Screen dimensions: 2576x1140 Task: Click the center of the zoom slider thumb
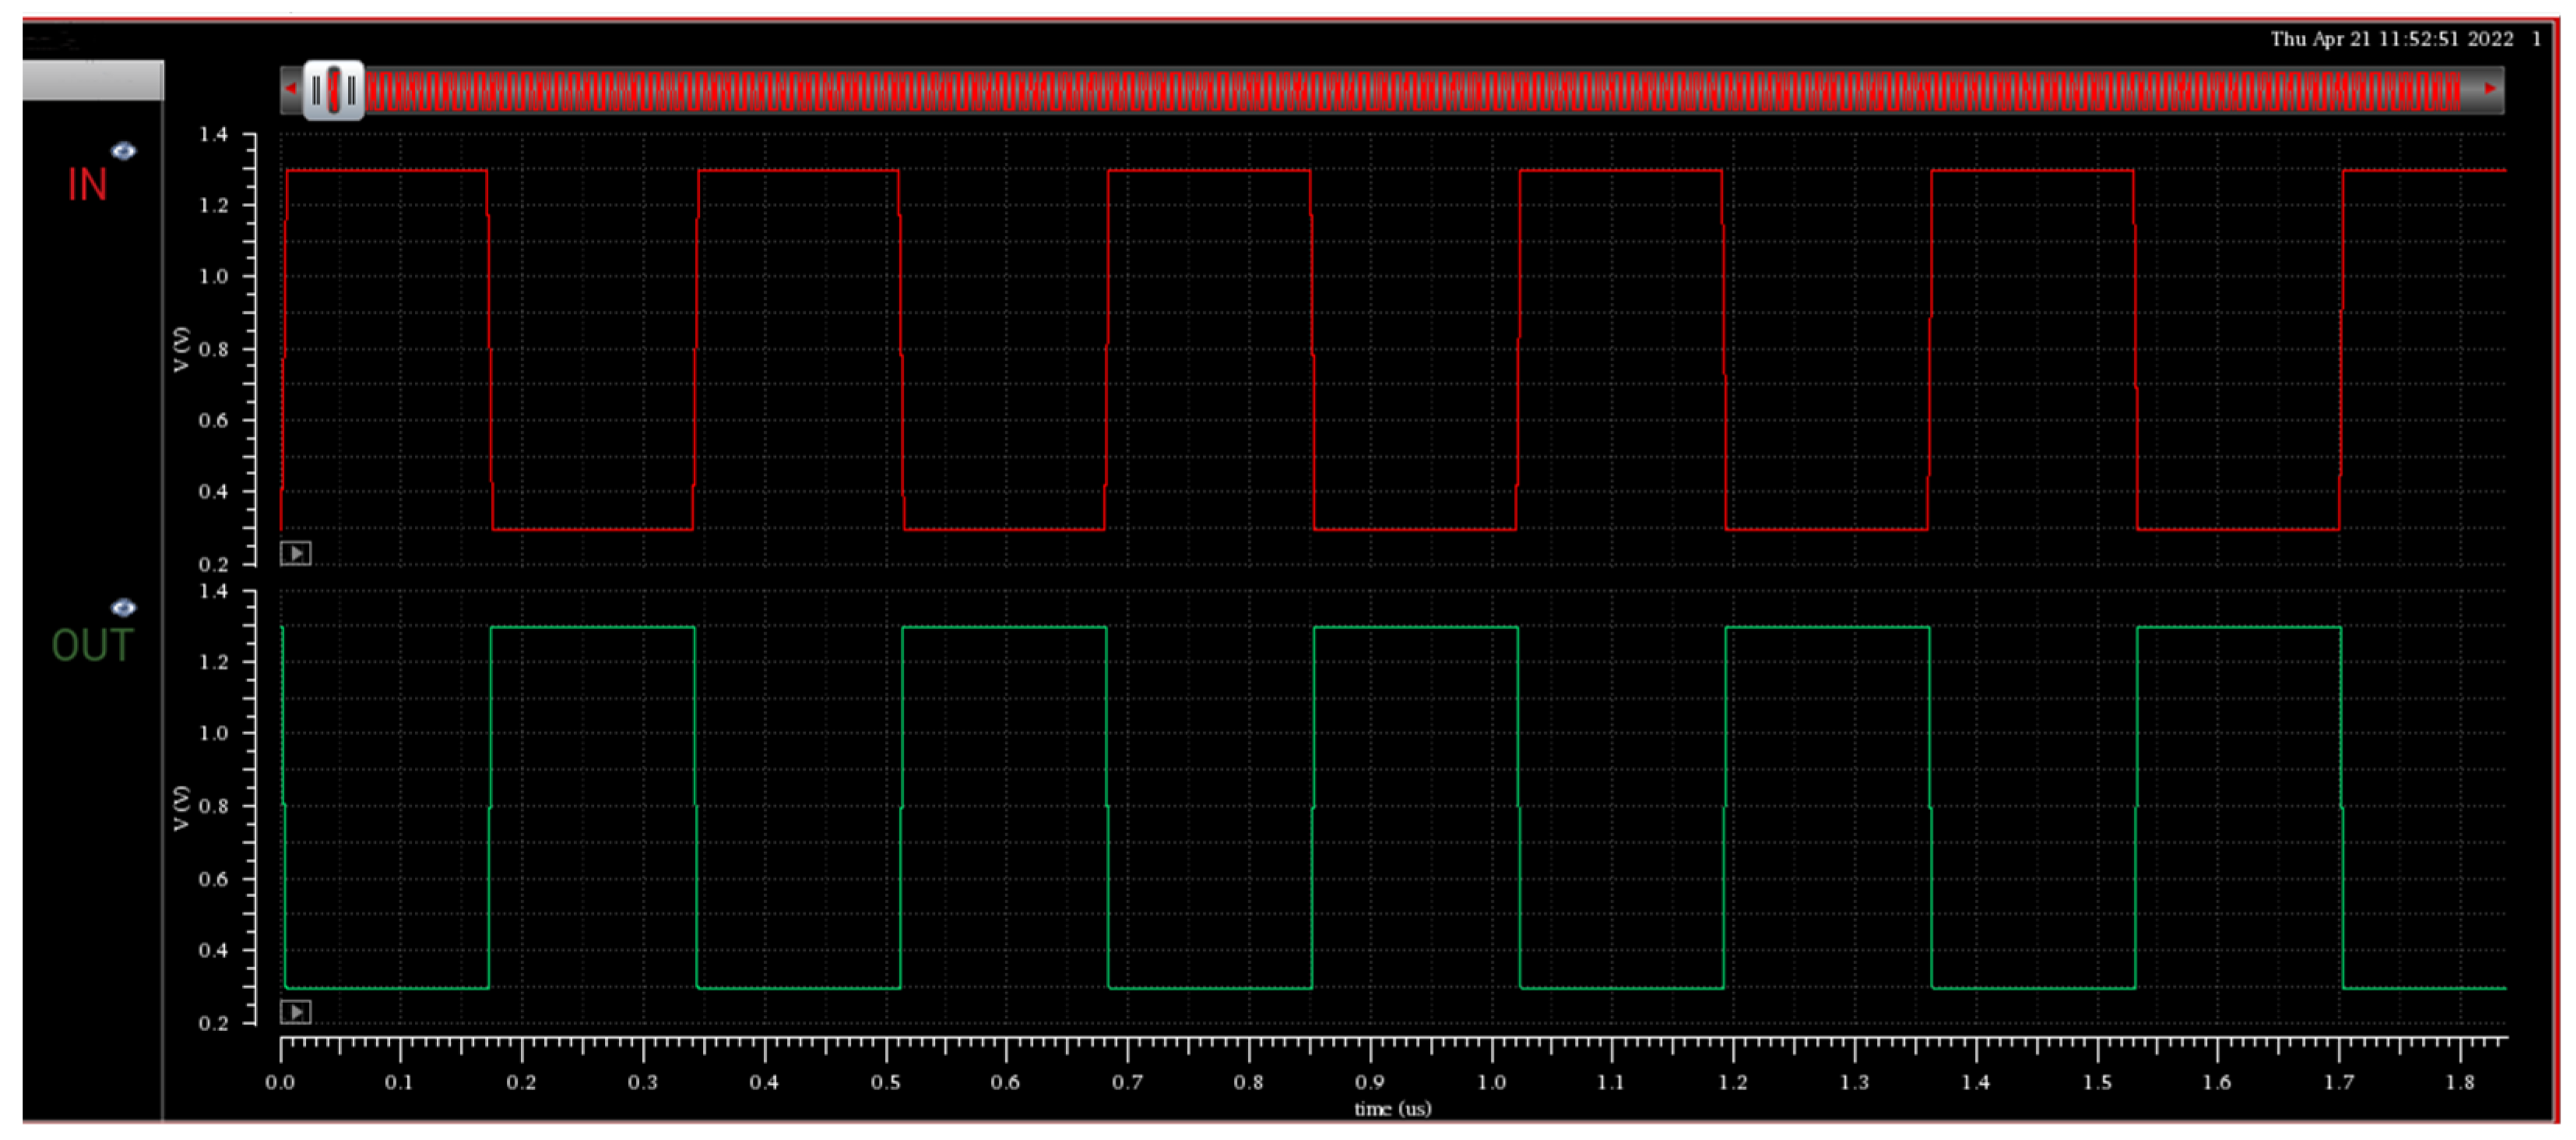point(333,90)
